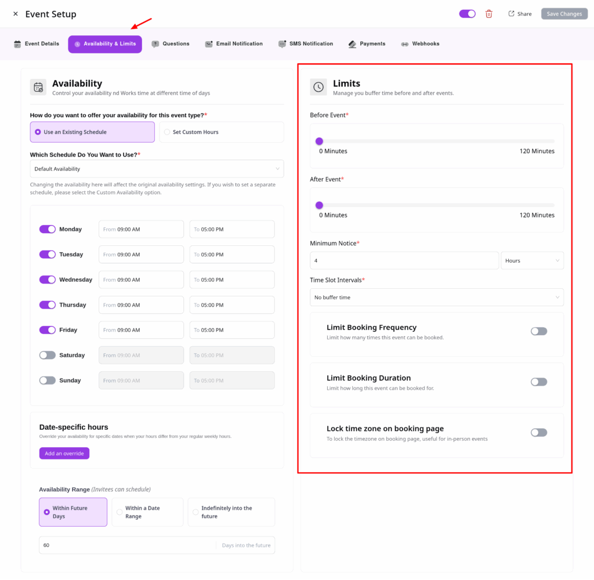Viewport: 594px width, 580px height.
Task: Close Event Setup with the X icon
Action: pyautogui.click(x=16, y=14)
